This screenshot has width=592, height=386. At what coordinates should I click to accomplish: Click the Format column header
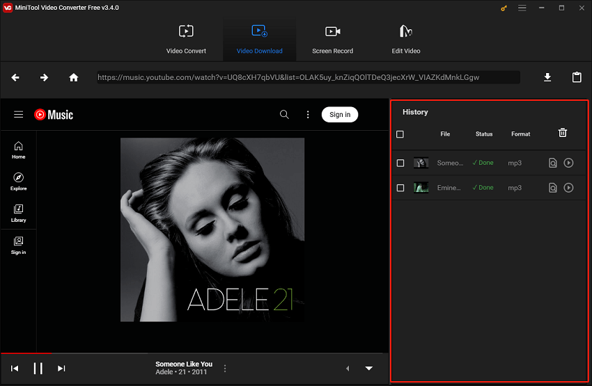tap(521, 134)
